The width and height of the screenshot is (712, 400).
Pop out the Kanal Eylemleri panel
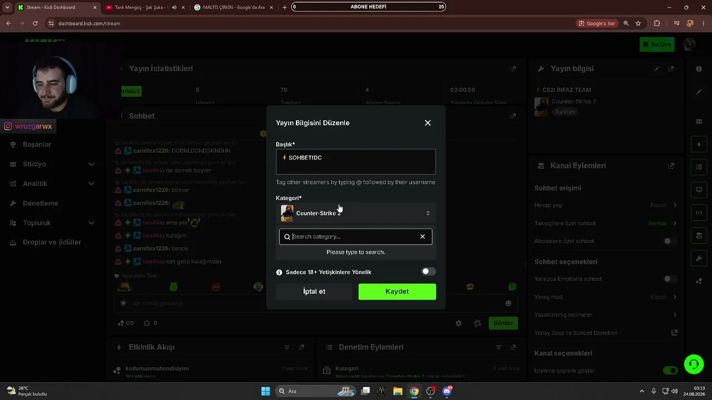pyautogui.click(x=671, y=166)
